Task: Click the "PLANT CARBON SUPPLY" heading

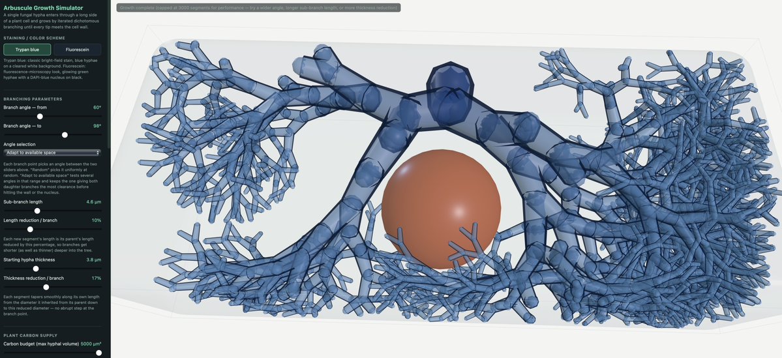Action: click(x=31, y=336)
